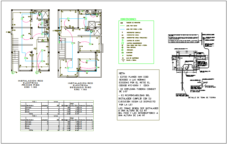Screen dimensions: 227x144
Task: Select the 1440 load cell in PISO 2 table
Action: point(67,126)
